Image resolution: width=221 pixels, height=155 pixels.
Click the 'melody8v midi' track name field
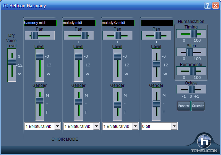(x=118, y=23)
